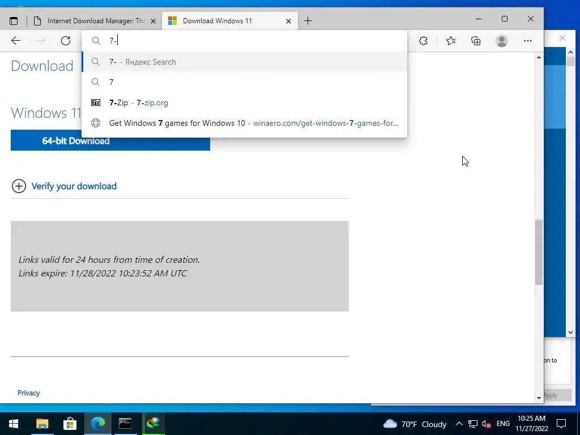Choose the '7- - Яндекс Search' suggestion
The width and height of the screenshot is (580, 435).
[x=244, y=62]
